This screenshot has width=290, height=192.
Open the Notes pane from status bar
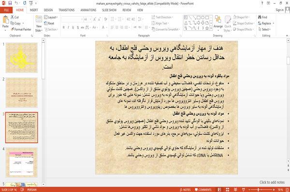coord(185,190)
